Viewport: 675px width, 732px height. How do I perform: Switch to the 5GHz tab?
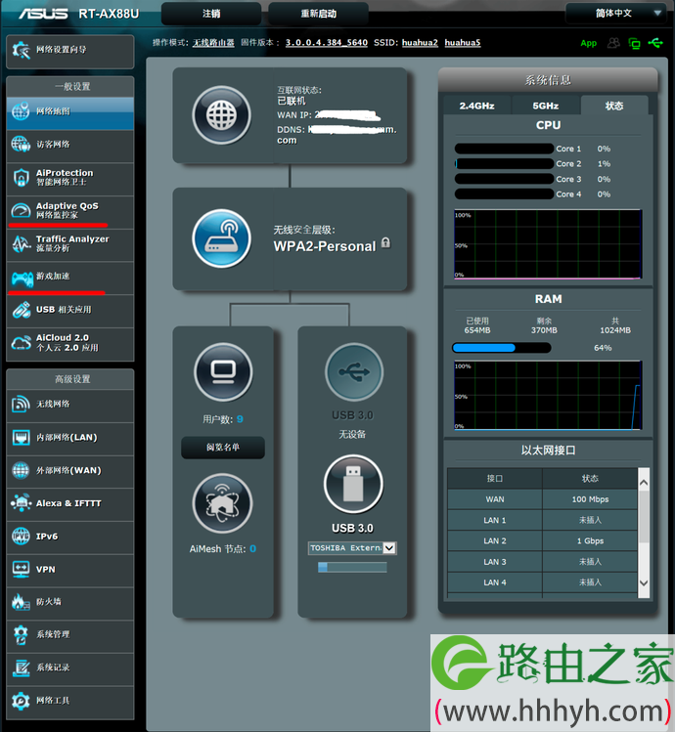tap(546, 106)
